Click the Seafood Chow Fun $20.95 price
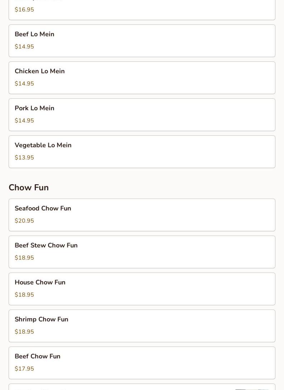This screenshot has height=390, width=284. pyautogui.click(x=24, y=220)
